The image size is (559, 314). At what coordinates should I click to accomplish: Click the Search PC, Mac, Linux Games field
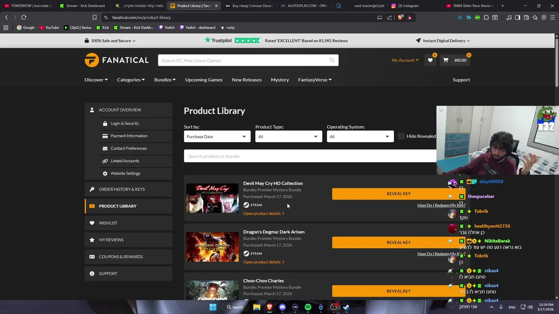click(248, 60)
